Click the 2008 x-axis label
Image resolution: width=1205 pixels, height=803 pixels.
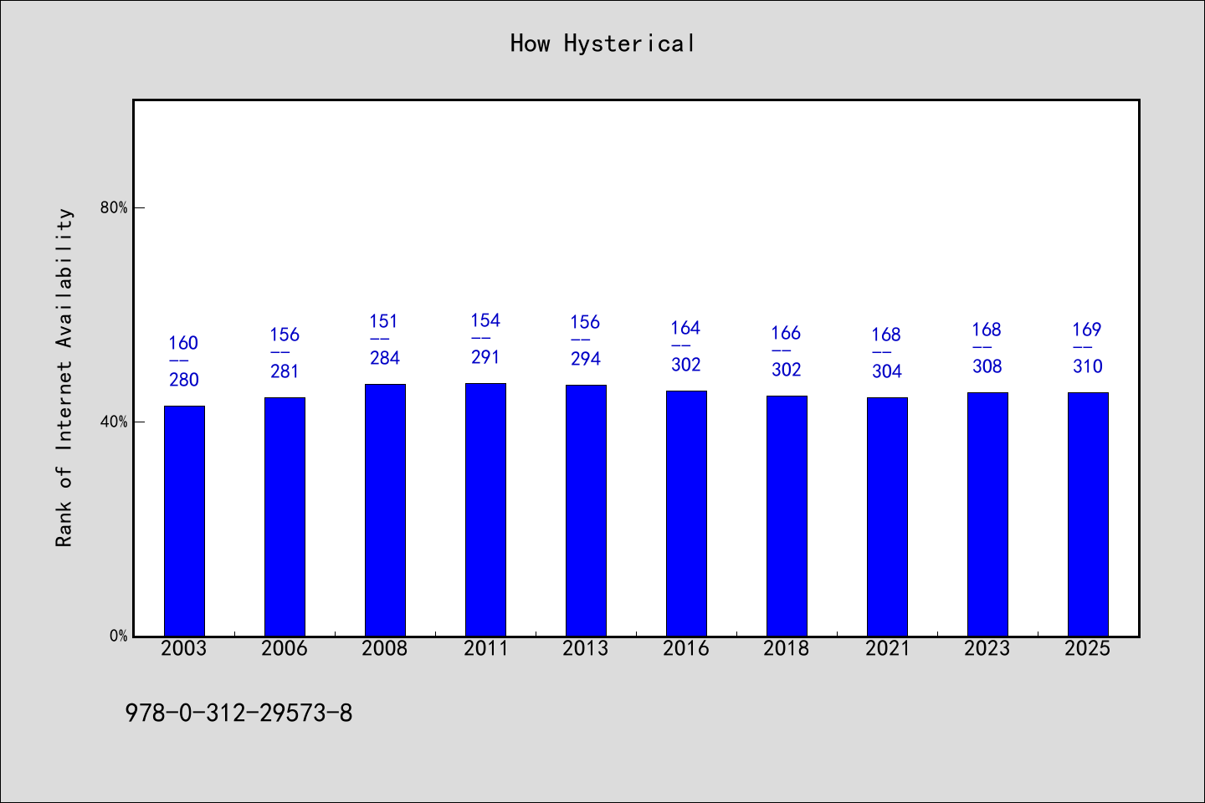385,648
